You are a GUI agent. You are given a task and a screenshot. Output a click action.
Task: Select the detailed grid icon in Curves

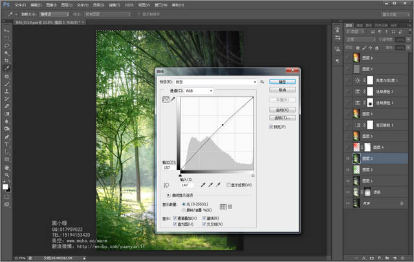(x=230, y=206)
